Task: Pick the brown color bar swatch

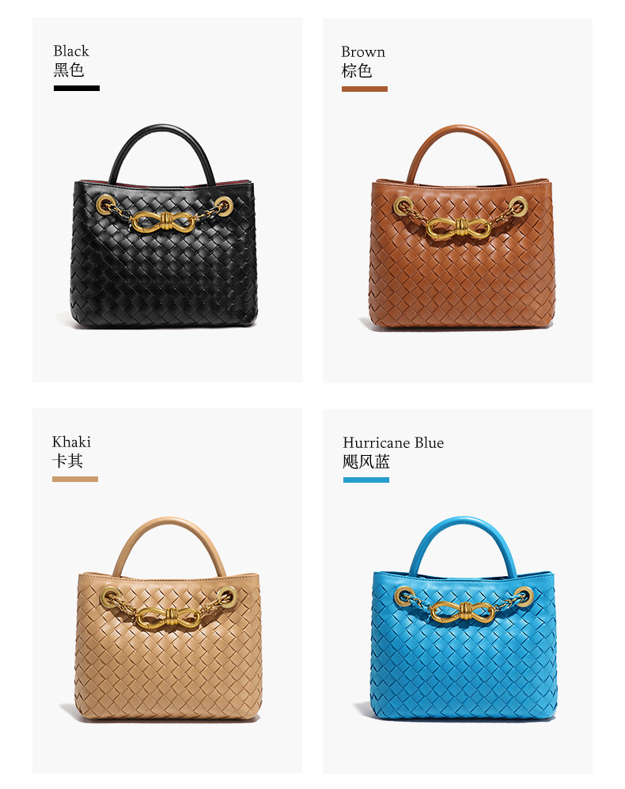Action: point(365,89)
